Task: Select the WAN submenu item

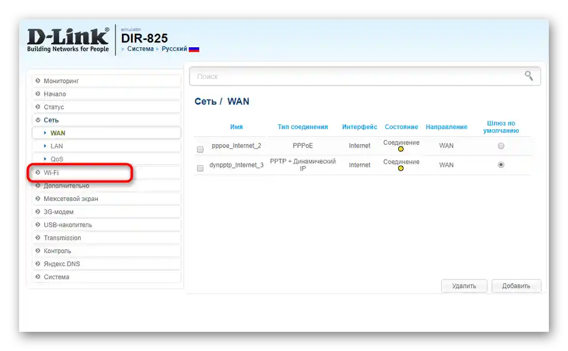Action: [106, 133]
